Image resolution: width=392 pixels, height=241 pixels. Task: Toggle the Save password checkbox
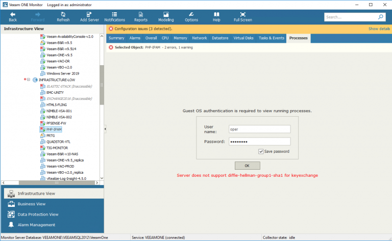pyautogui.click(x=261, y=151)
